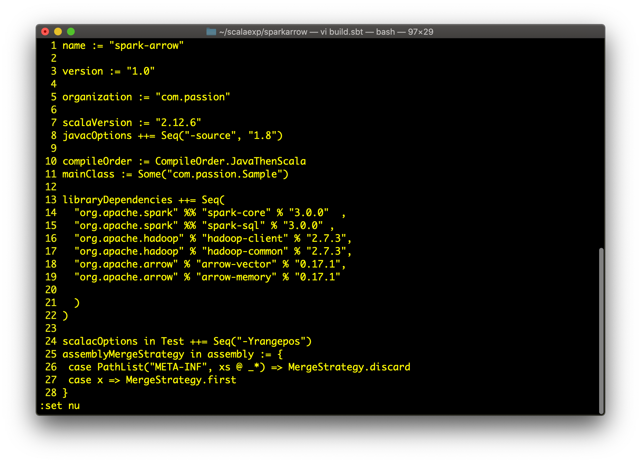Click the libraryDependencies keyword on line 13

117,200
